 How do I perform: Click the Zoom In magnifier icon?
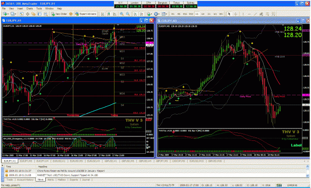[x=121, y=14]
